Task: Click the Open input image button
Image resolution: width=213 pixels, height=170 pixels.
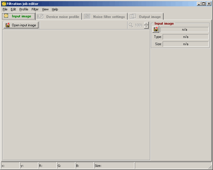Action: (x=21, y=25)
